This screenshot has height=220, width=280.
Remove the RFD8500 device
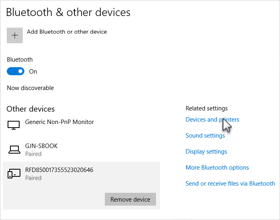[x=130, y=199]
